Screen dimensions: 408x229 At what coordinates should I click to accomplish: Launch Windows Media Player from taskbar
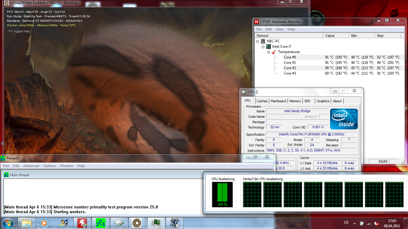[45, 223]
